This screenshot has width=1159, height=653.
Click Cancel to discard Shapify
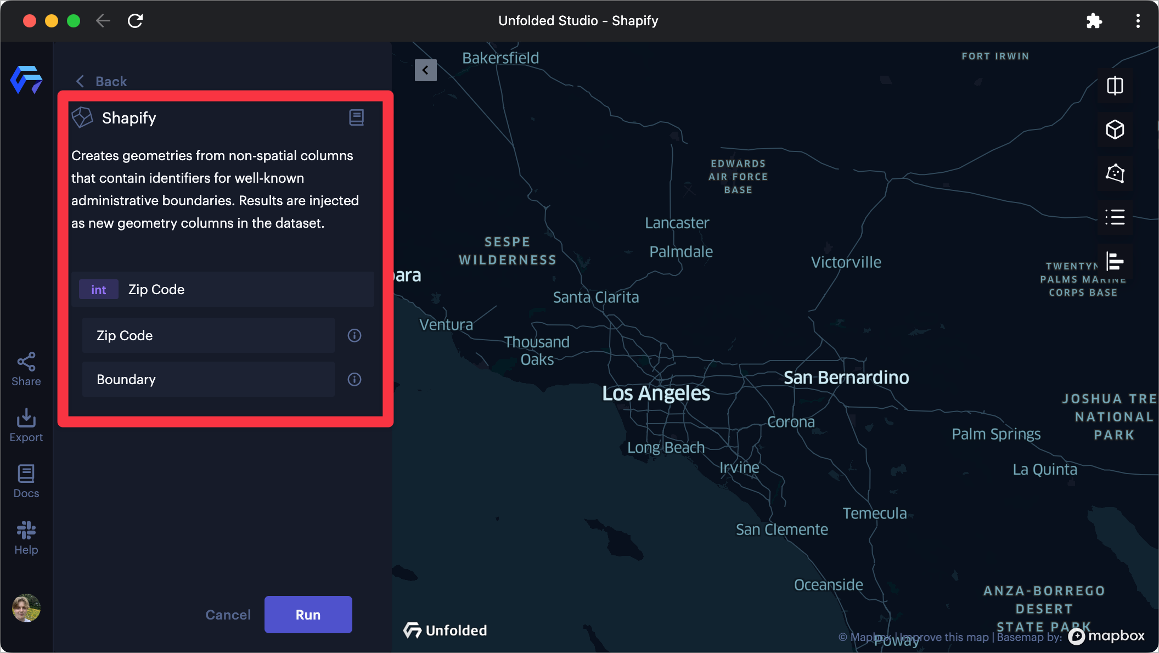coord(228,615)
